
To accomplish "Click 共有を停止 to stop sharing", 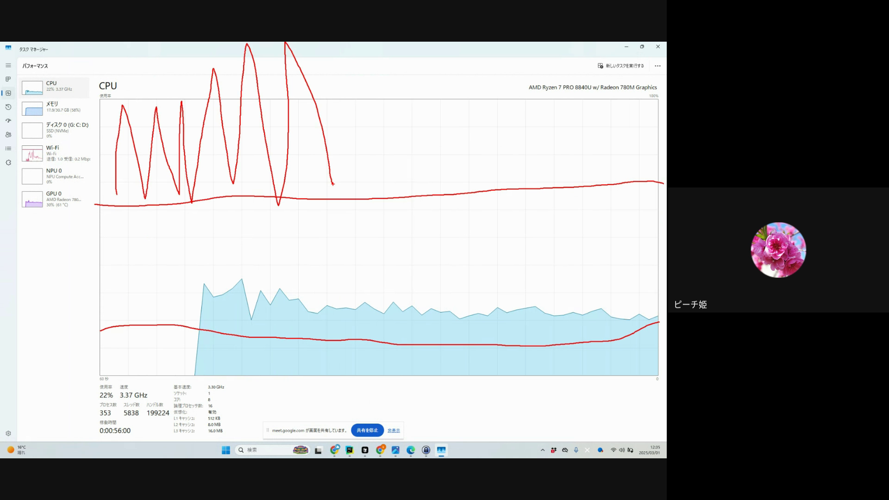I will point(367,430).
